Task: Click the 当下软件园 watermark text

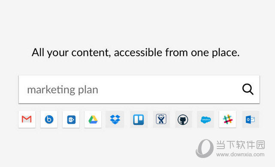Action: pyautogui.click(x=240, y=145)
